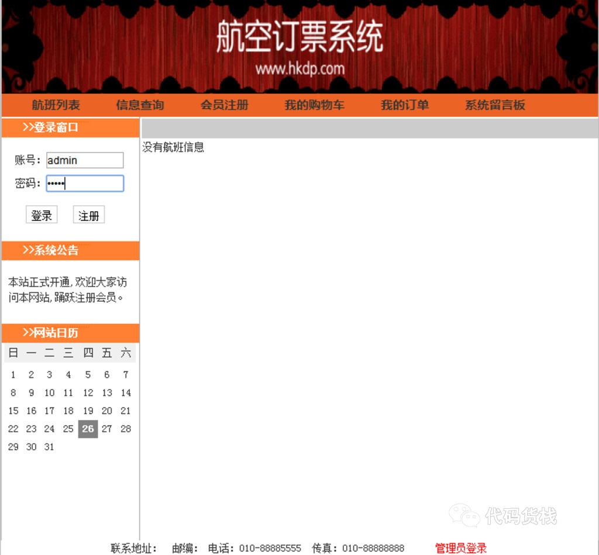Open the 信息查询 information query page

(141, 105)
